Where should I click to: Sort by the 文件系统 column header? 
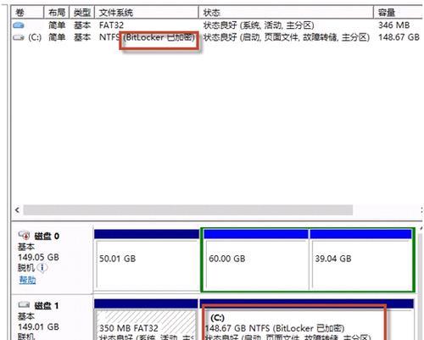click(x=147, y=13)
